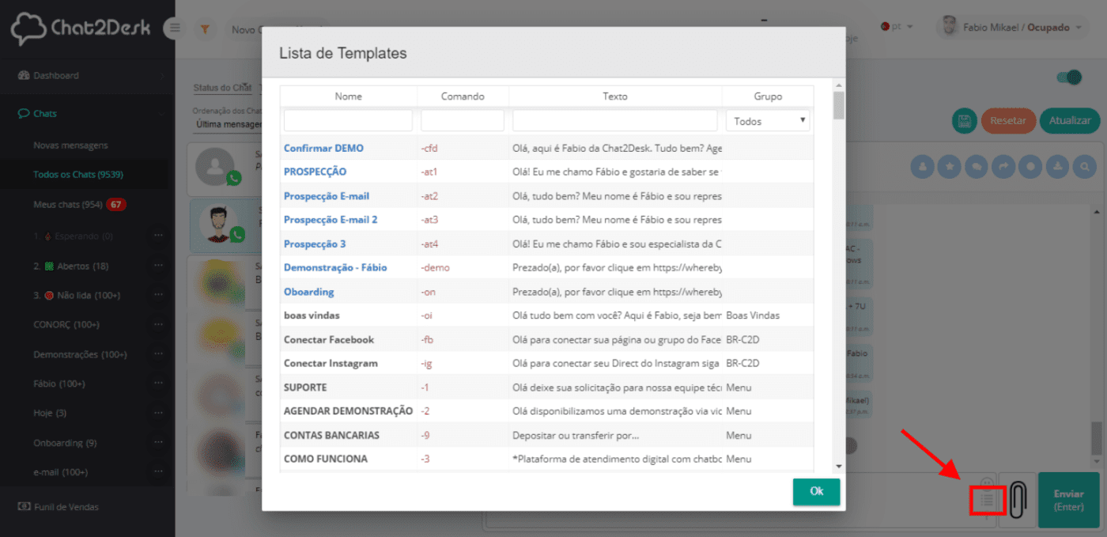The width and height of the screenshot is (1107, 537).
Task: Collapse the Chats section chevron
Action: (161, 114)
